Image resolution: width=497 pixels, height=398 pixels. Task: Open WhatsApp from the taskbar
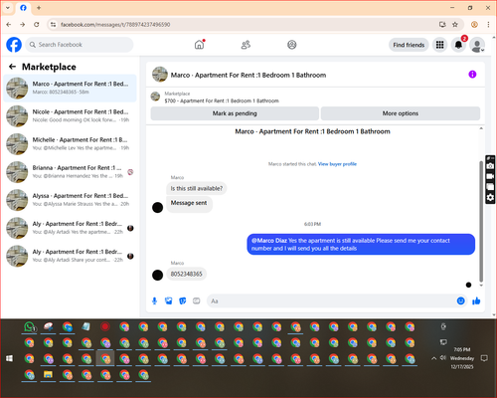coord(30,327)
